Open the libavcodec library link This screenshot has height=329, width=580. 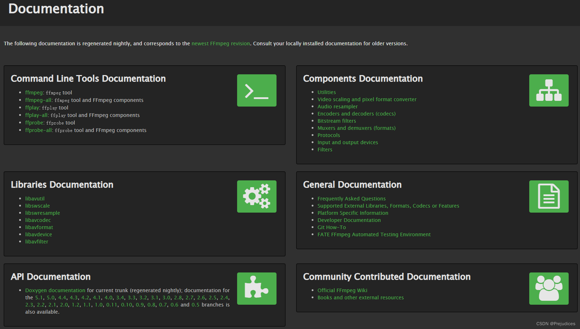[x=38, y=220]
